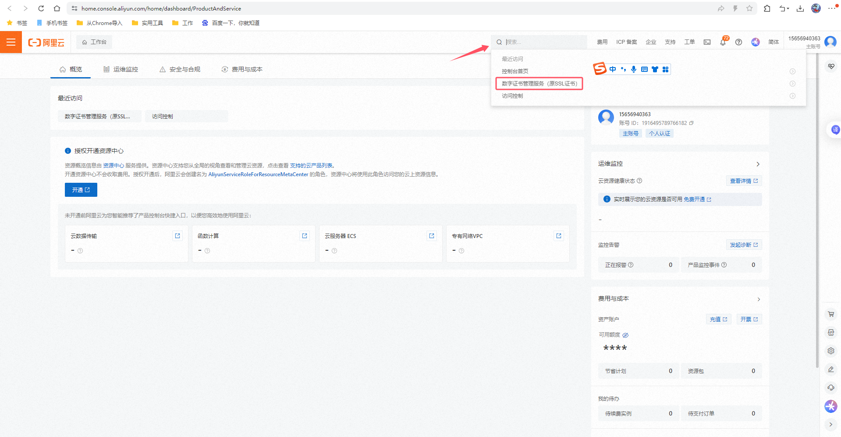Select 数字证书管理服务 (原SSL证书) in dropdown
The width and height of the screenshot is (841, 437).
(x=539, y=83)
